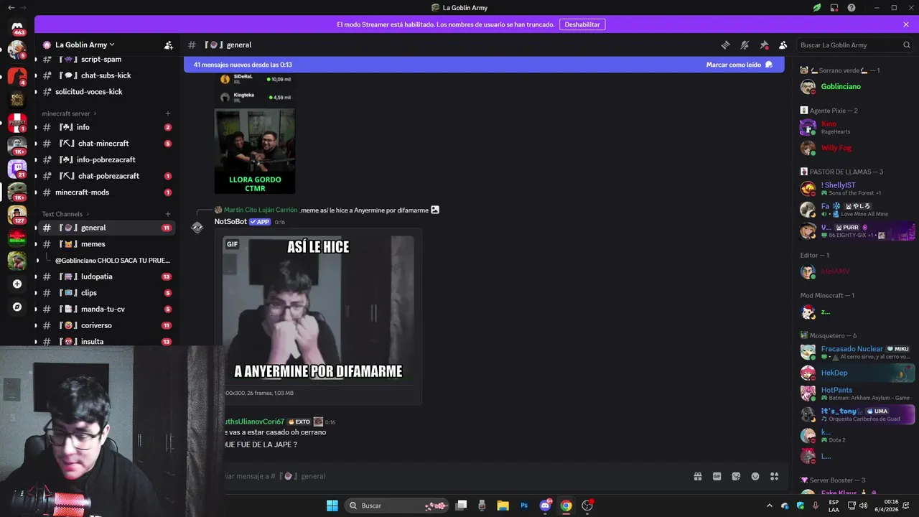The image size is (919, 517).
Task: Show hidden tray icons chevron
Action: [x=770, y=506]
